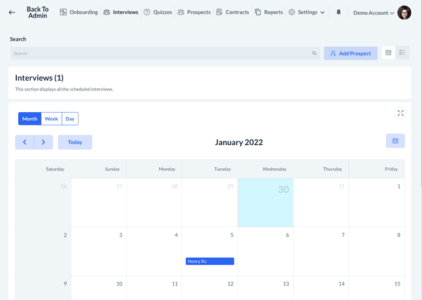Click the search magnifier icon

(x=314, y=53)
